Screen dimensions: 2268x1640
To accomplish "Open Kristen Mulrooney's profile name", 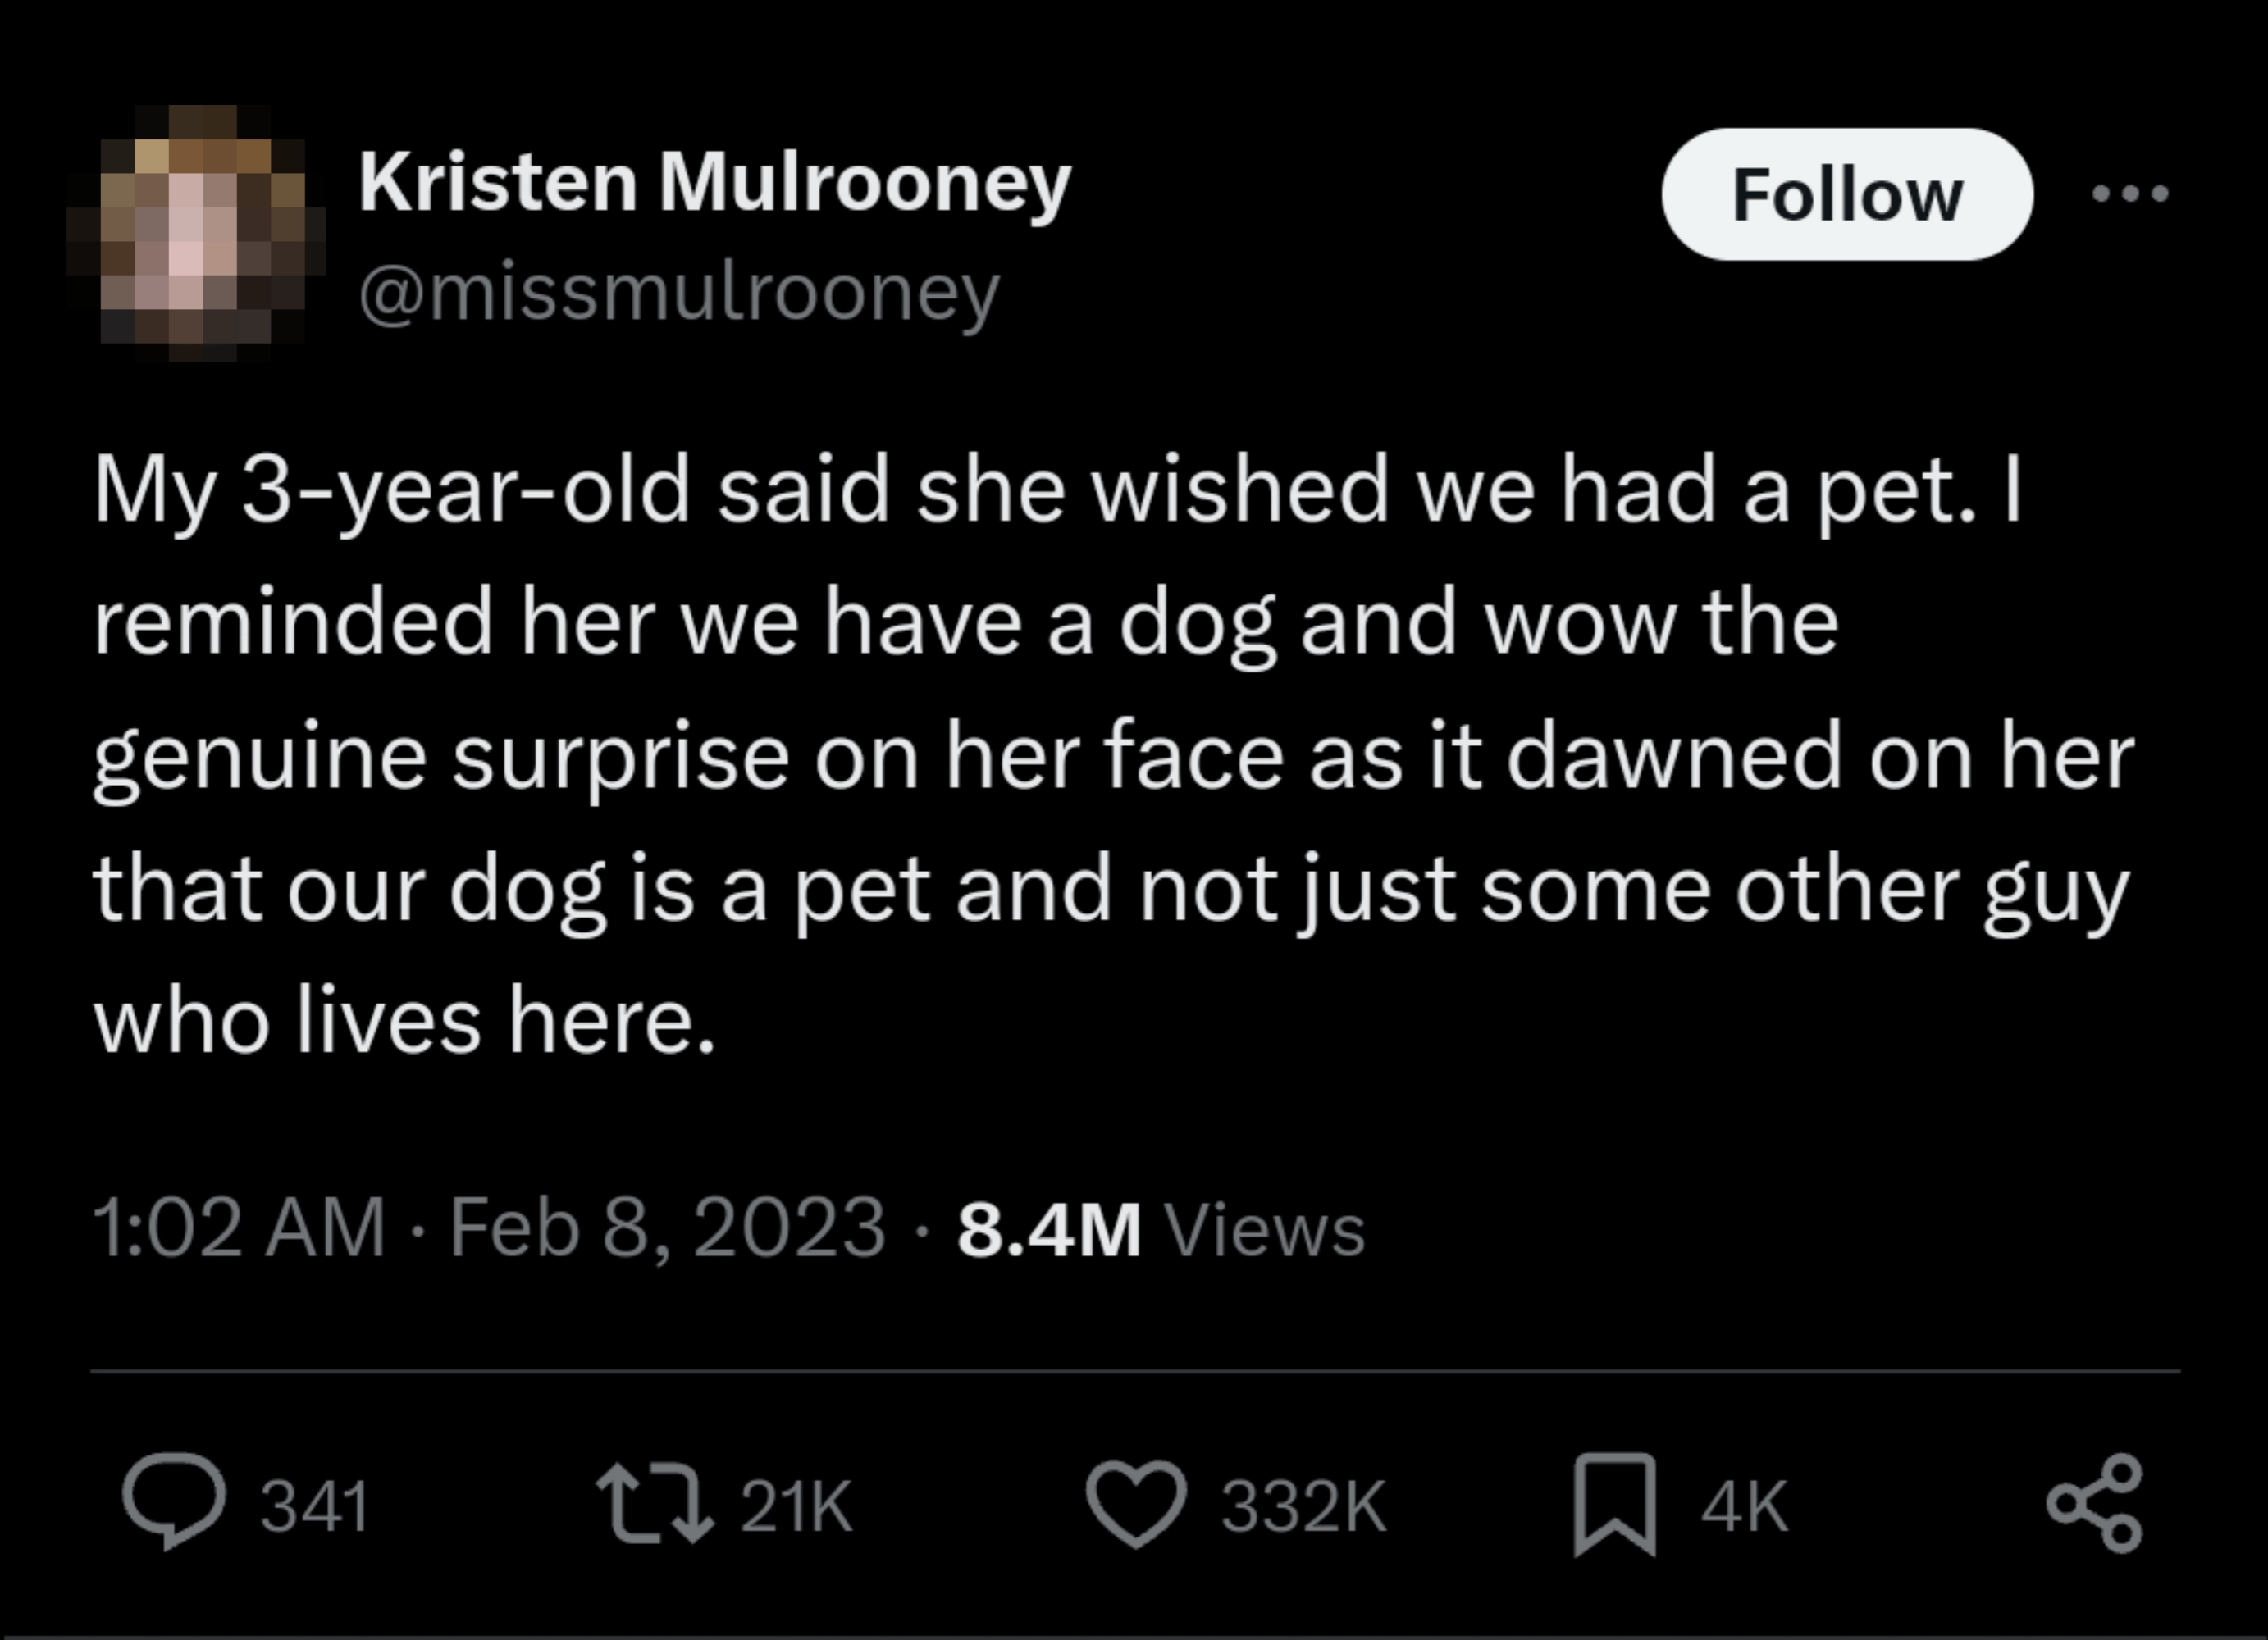I will 712,183.
